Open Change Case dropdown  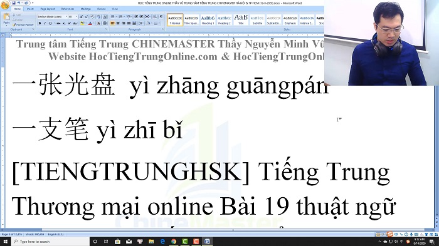point(75,23)
